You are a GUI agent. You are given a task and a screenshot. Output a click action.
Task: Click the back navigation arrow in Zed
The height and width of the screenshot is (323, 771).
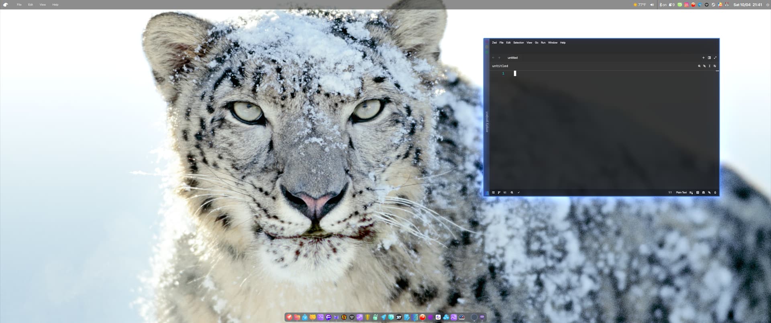(494, 58)
